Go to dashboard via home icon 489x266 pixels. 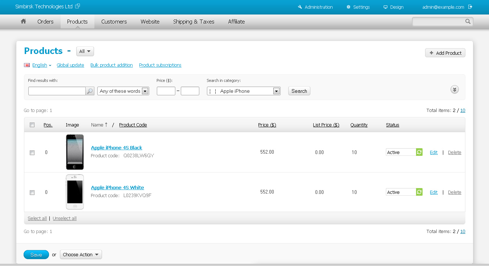tap(24, 21)
